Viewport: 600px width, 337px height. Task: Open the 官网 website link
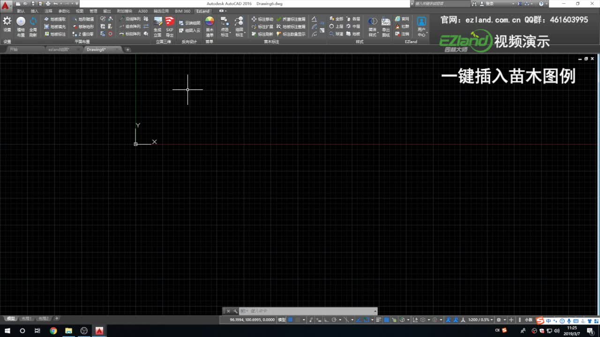(402, 19)
